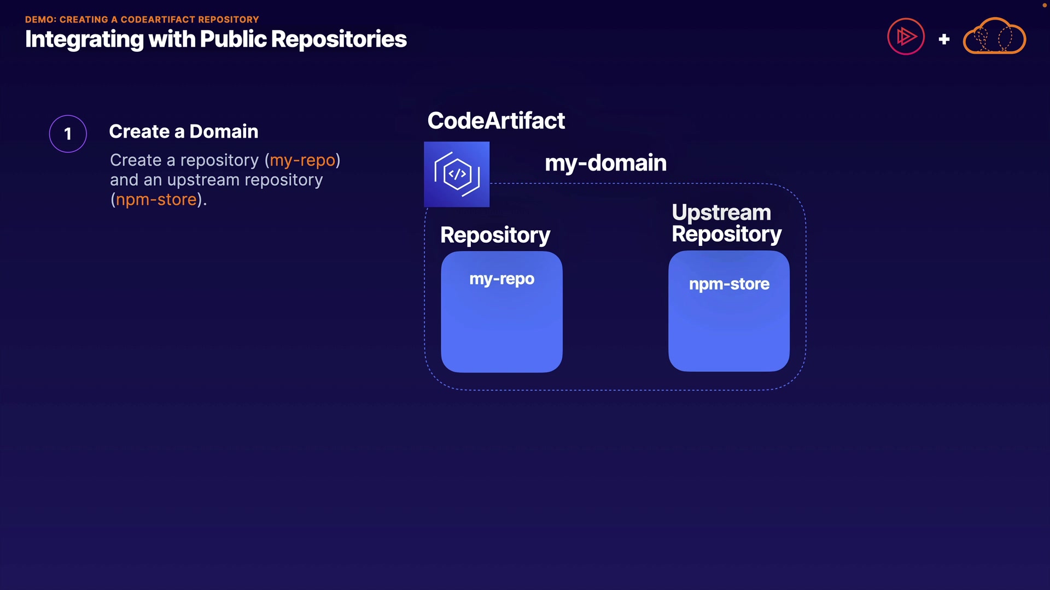
Task: Click the orange my-repo text link
Action: [x=302, y=160]
